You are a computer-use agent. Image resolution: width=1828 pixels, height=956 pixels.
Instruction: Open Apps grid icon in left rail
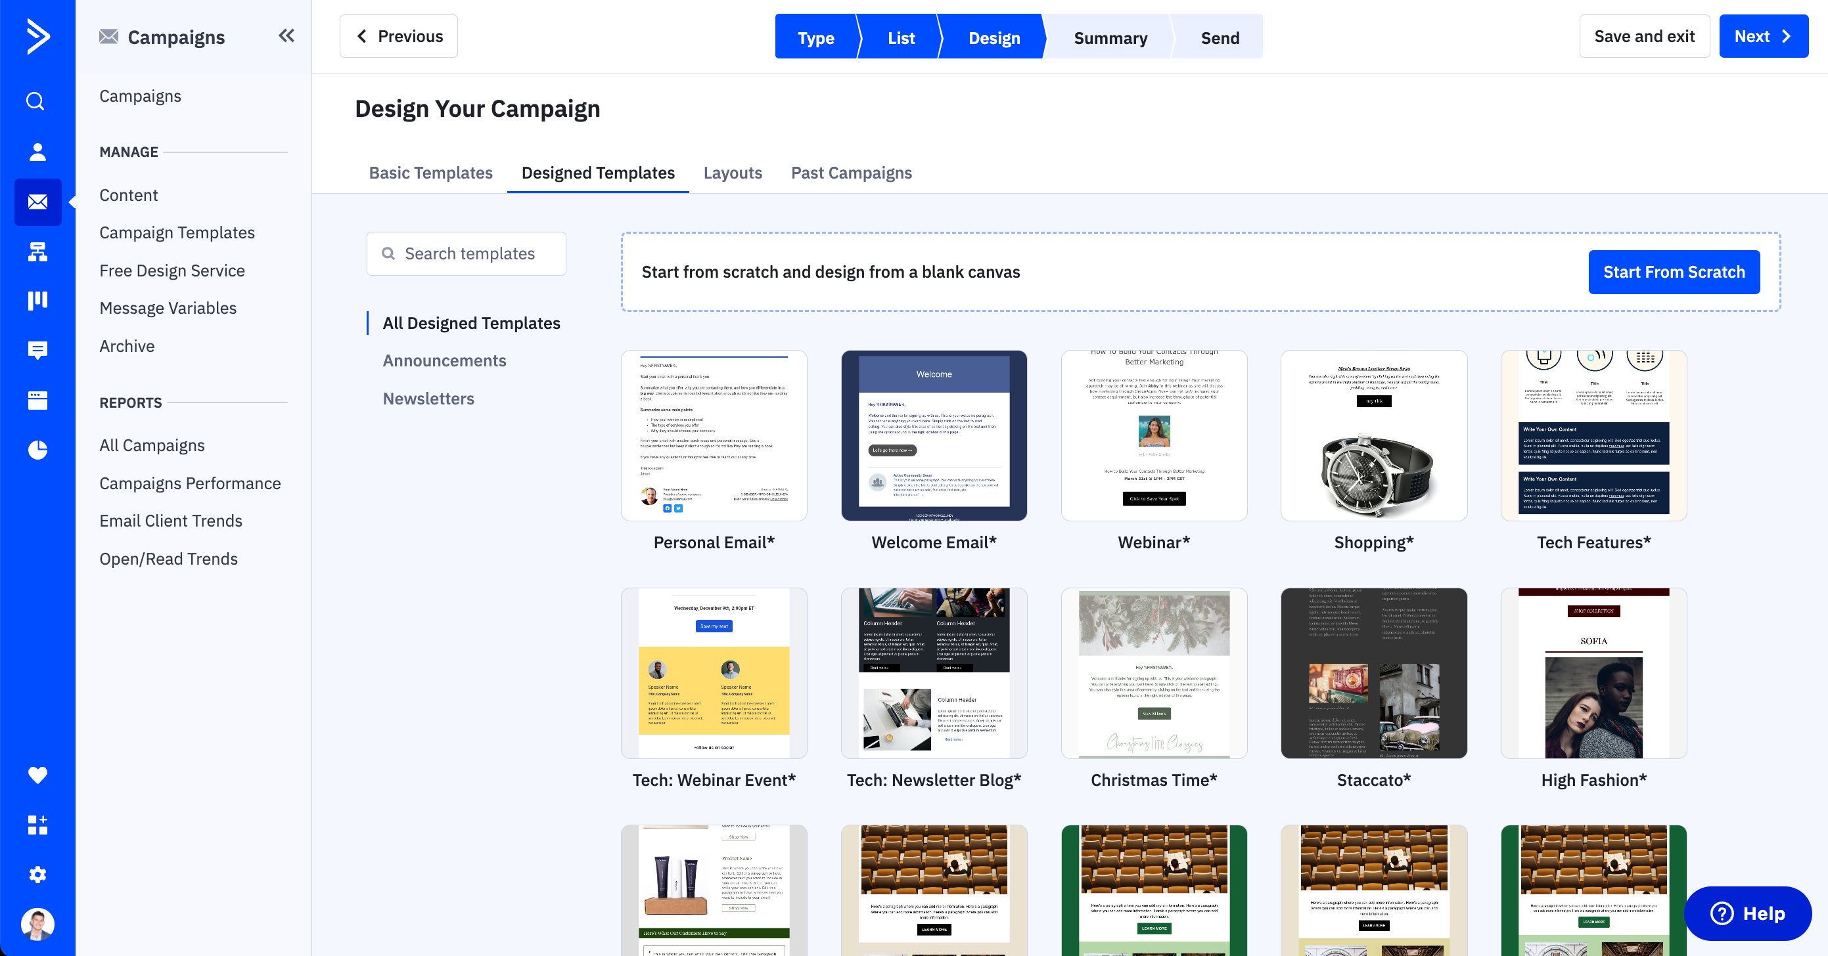pos(37,825)
